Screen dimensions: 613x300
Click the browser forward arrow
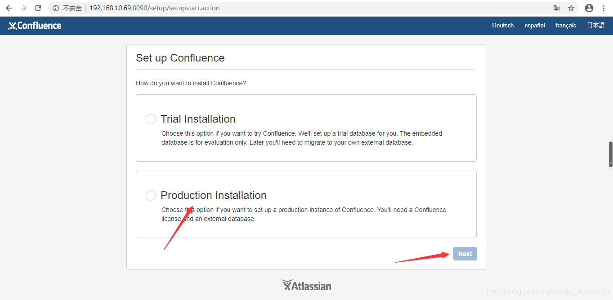click(x=23, y=8)
